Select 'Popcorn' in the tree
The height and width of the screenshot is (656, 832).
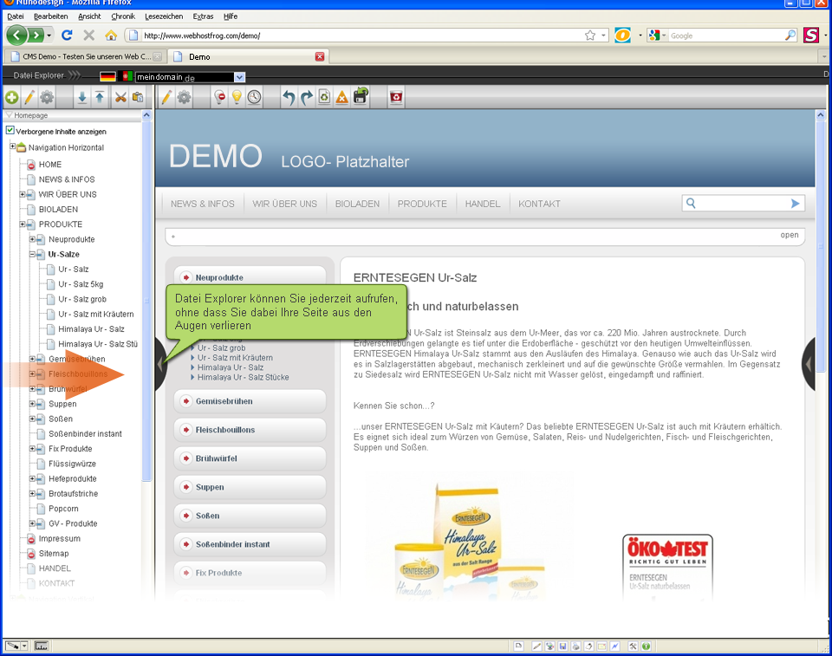[x=63, y=509]
